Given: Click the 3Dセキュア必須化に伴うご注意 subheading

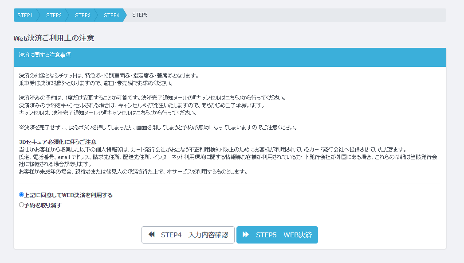Looking at the screenshot, I should [58, 142].
